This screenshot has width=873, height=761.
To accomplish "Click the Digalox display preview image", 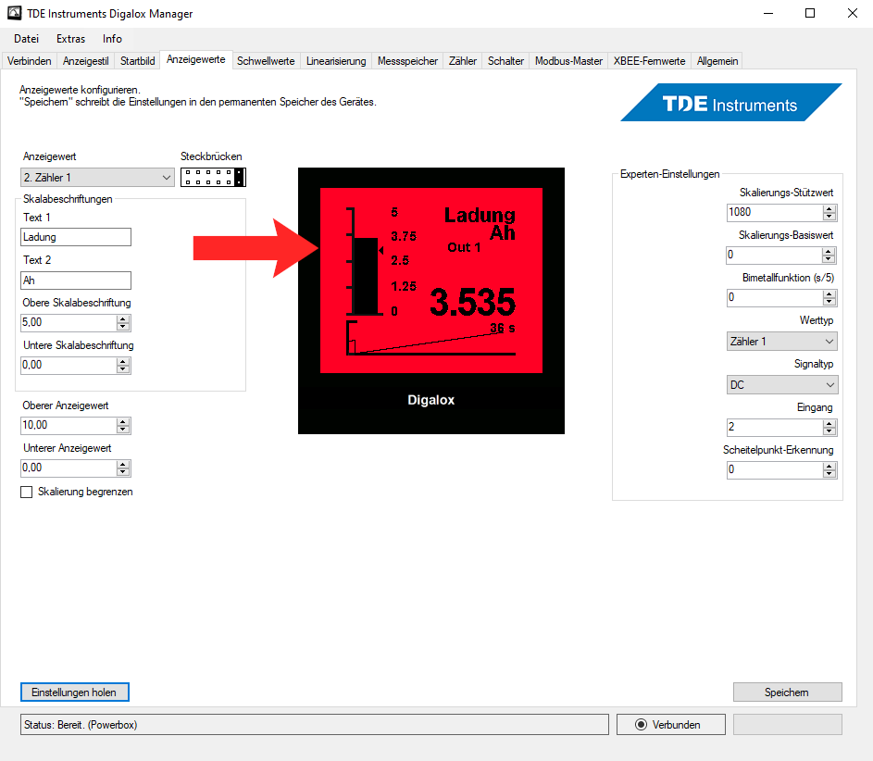I will pyautogui.click(x=430, y=300).
